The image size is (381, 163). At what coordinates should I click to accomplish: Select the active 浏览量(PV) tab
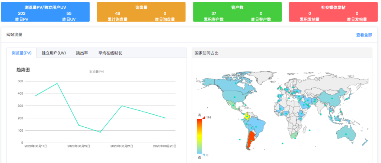[22, 53]
